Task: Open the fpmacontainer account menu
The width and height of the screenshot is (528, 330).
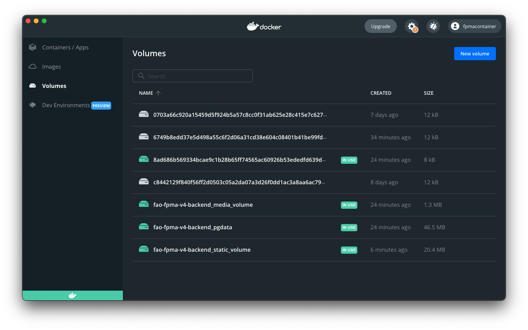Action: [x=475, y=26]
